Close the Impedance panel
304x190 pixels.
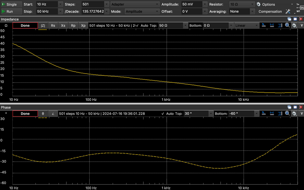coord(301,19)
